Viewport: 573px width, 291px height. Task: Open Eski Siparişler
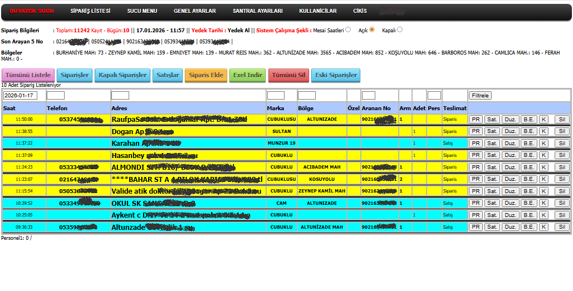click(x=336, y=75)
